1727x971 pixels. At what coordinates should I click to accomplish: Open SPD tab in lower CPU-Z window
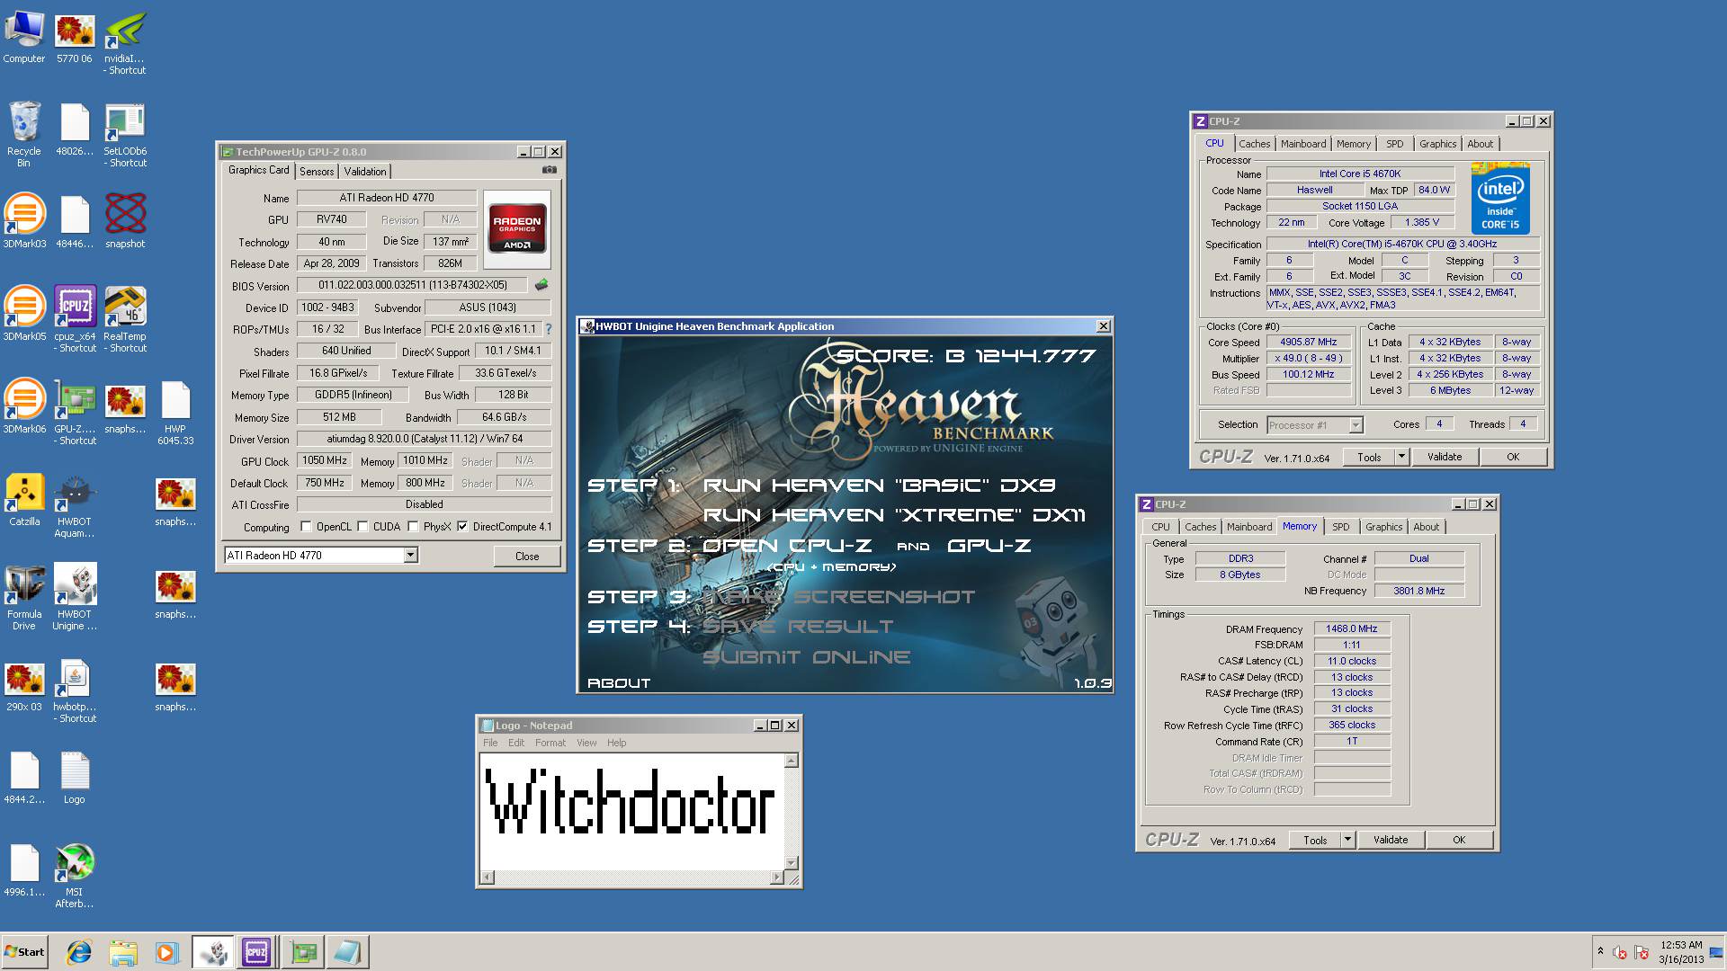click(x=1340, y=527)
